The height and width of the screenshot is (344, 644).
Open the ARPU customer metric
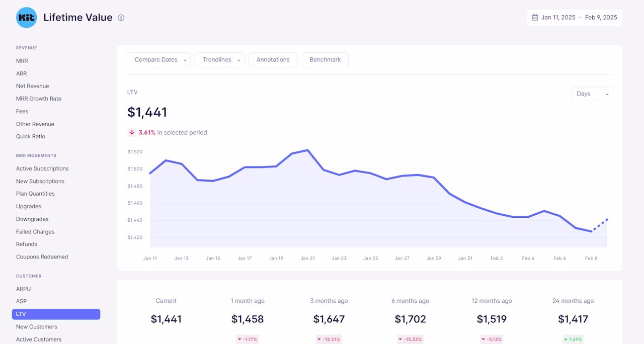[24, 289]
